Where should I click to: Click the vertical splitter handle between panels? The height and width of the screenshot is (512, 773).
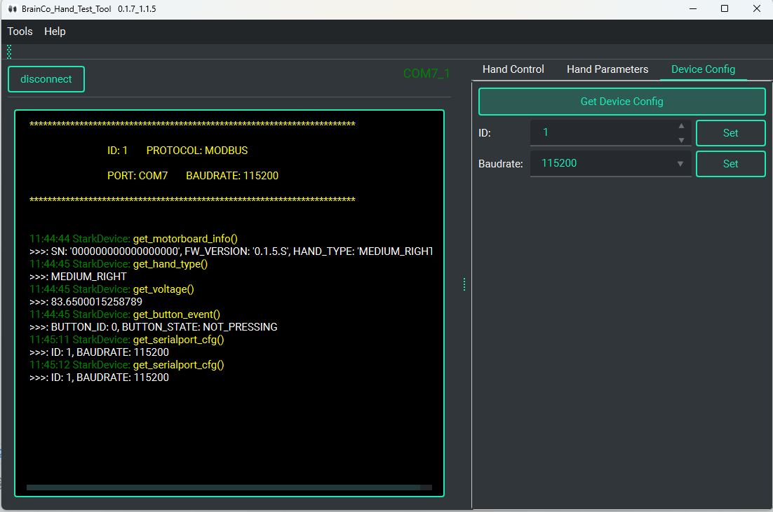pyautogui.click(x=464, y=284)
